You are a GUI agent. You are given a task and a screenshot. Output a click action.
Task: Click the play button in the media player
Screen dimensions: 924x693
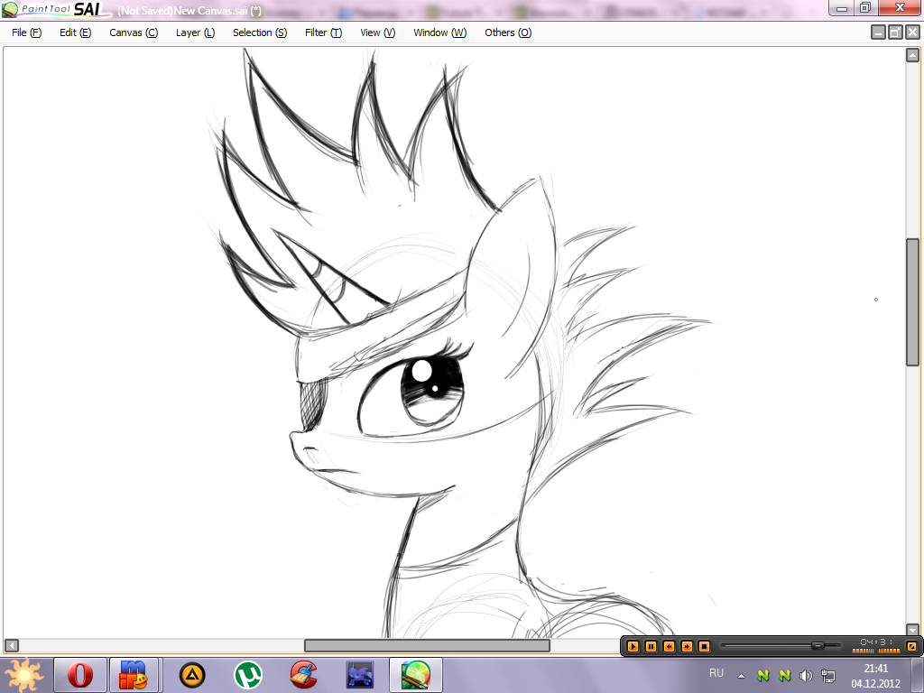click(633, 646)
